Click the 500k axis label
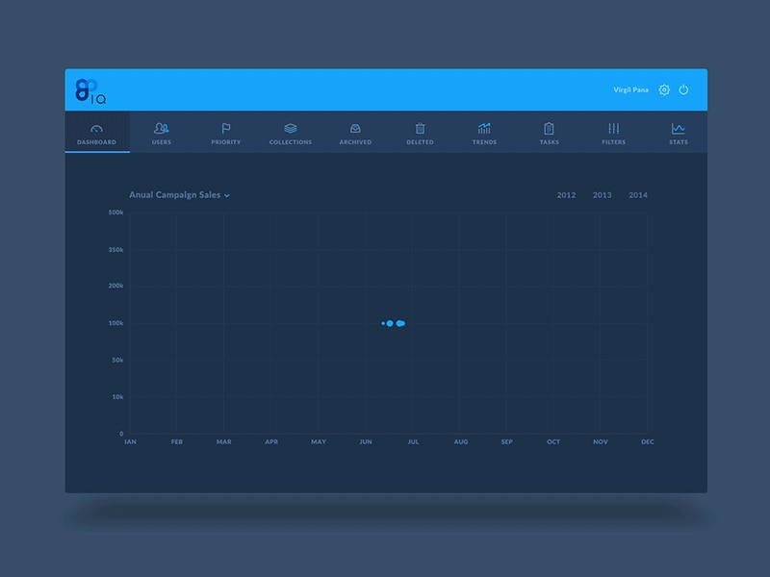Screen dimensions: 770x577 (115, 213)
